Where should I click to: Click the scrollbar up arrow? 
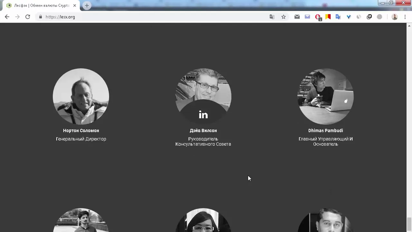click(409, 25)
